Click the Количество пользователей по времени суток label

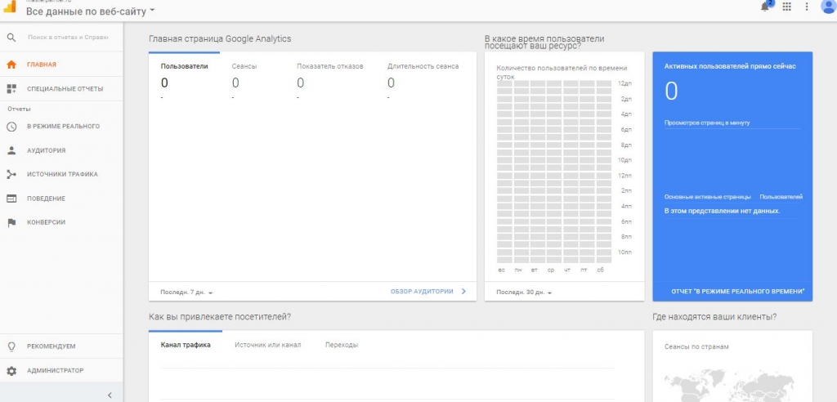(562, 73)
